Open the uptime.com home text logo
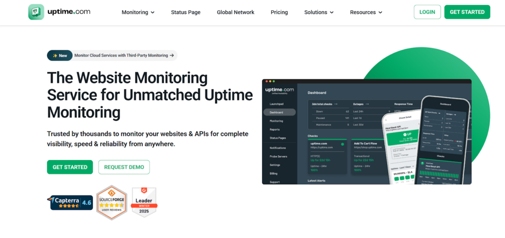The height and width of the screenshot is (238, 505). 69,12
